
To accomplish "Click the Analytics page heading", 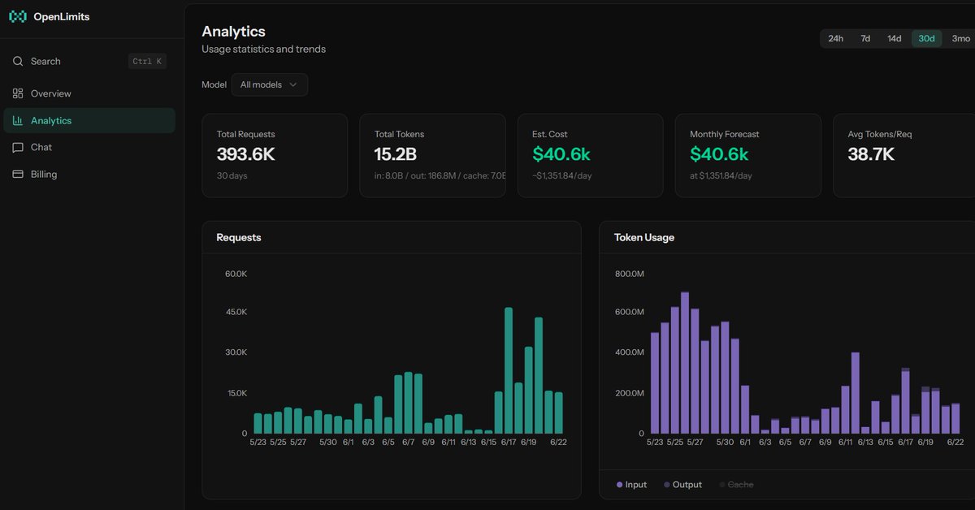I will click(x=233, y=32).
